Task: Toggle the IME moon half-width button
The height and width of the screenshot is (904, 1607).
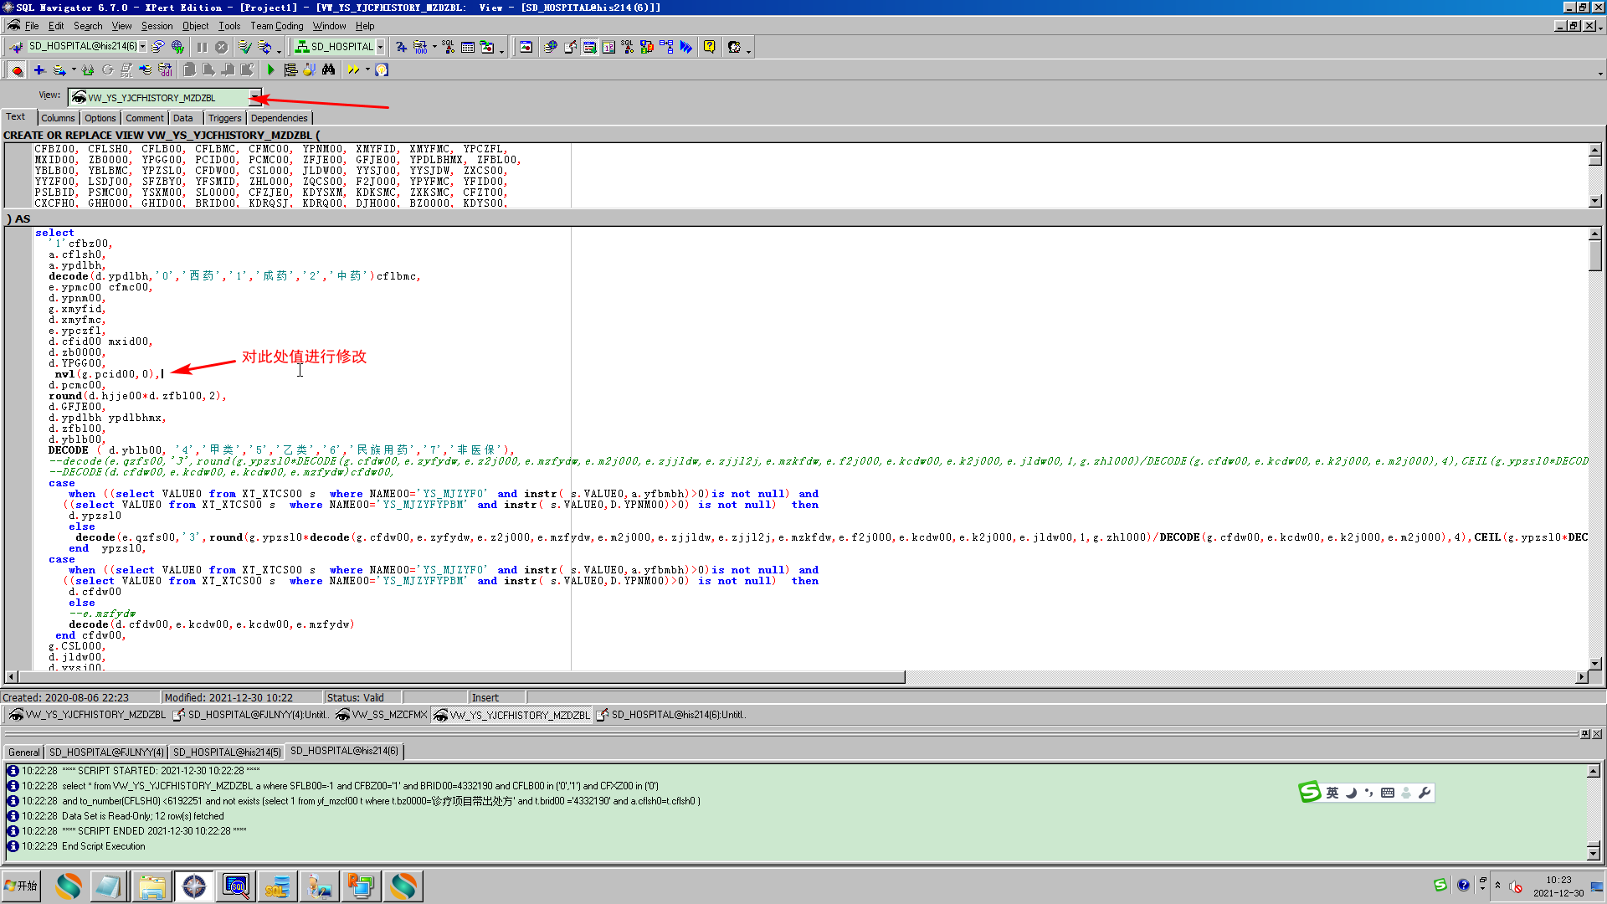Action: [1350, 793]
